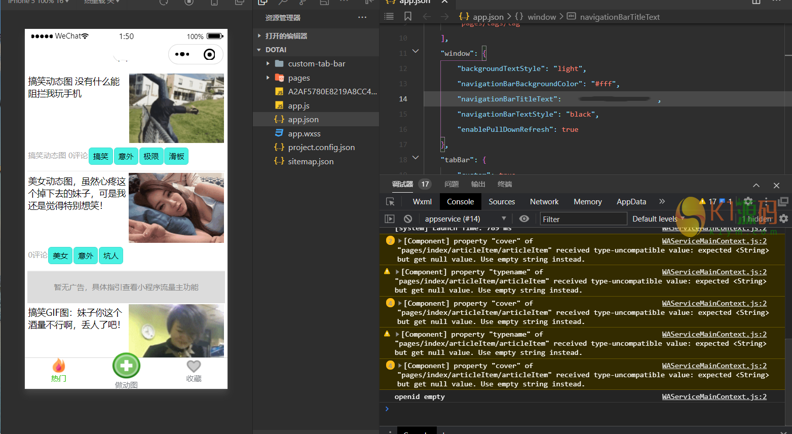Open WAServiceMainContext.js:2 link for openid empty
Image resolution: width=792 pixels, height=434 pixels.
click(x=714, y=396)
